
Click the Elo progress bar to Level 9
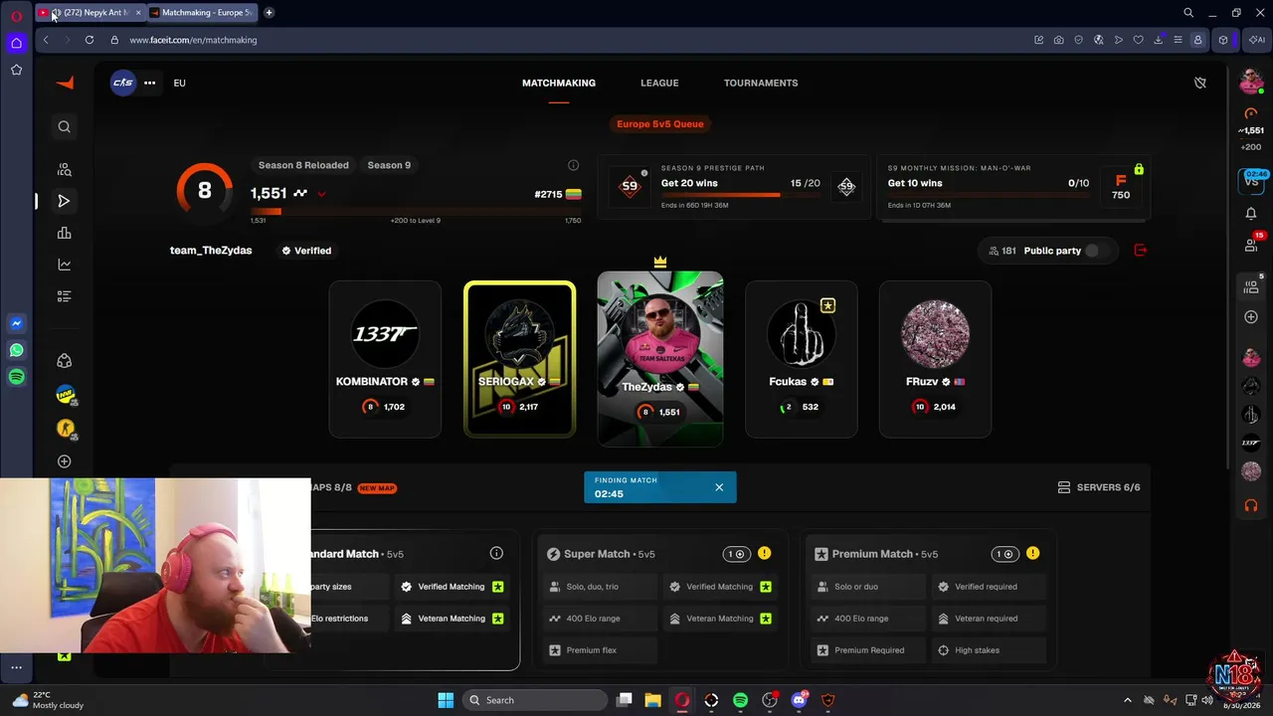[x=416, y=211]
